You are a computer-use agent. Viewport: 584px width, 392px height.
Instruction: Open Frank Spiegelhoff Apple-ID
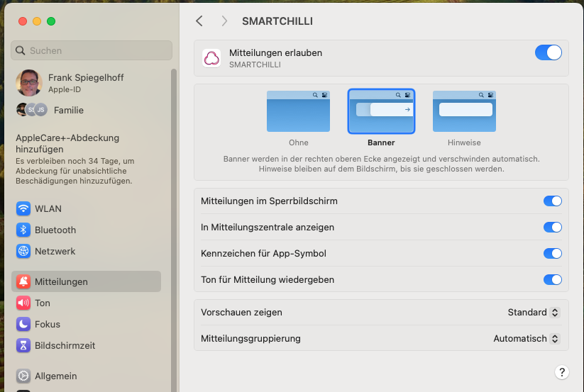[x=86, y=82]
